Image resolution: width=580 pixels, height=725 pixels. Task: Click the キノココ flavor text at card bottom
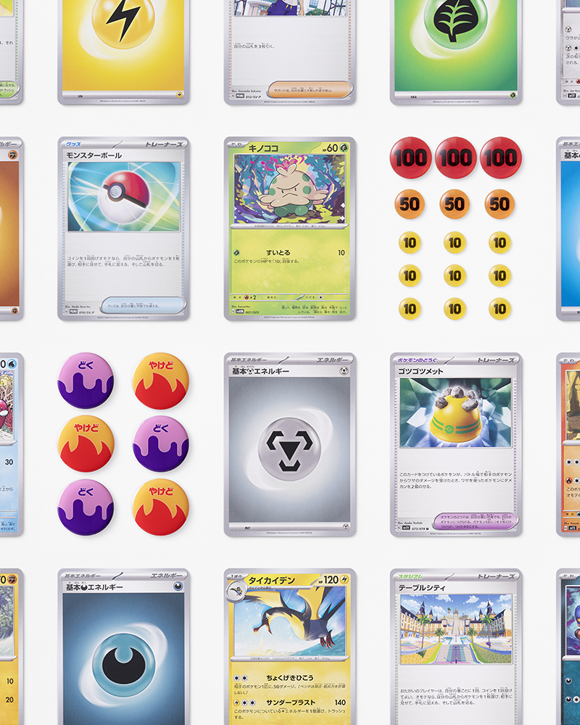(314, 310)
